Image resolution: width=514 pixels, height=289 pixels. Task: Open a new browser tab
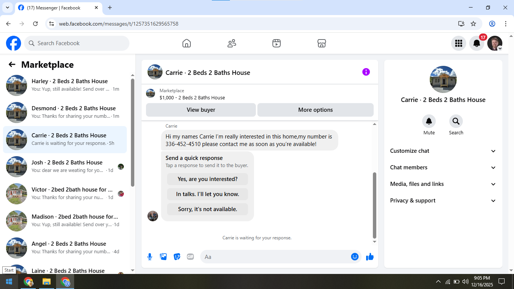110,8
